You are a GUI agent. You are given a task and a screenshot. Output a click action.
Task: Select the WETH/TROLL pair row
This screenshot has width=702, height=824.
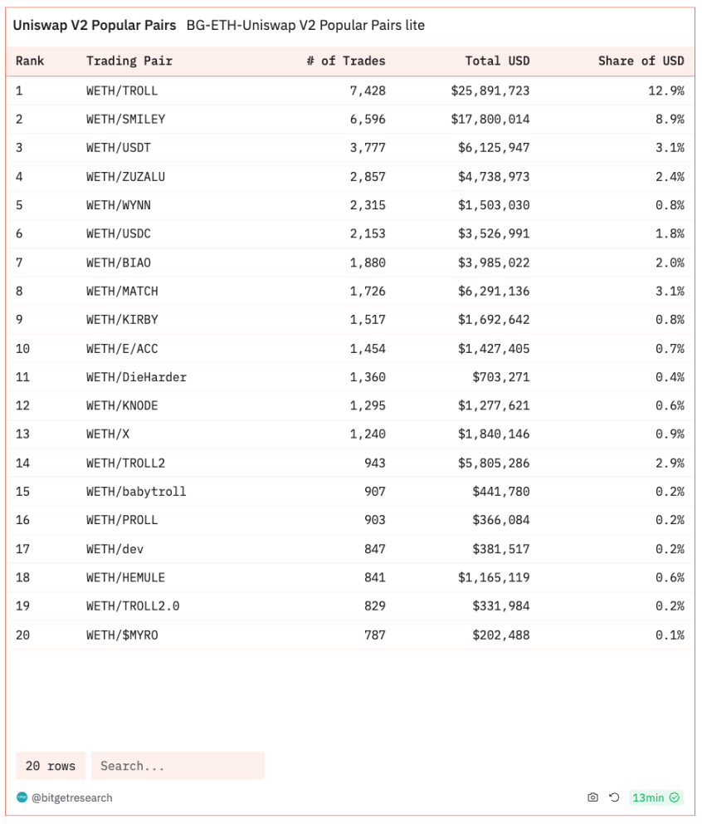pyautogui.click(x=350, y=91)
